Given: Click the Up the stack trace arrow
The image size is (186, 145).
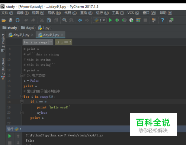Looking at the screenshot, I should click(18, 136).
